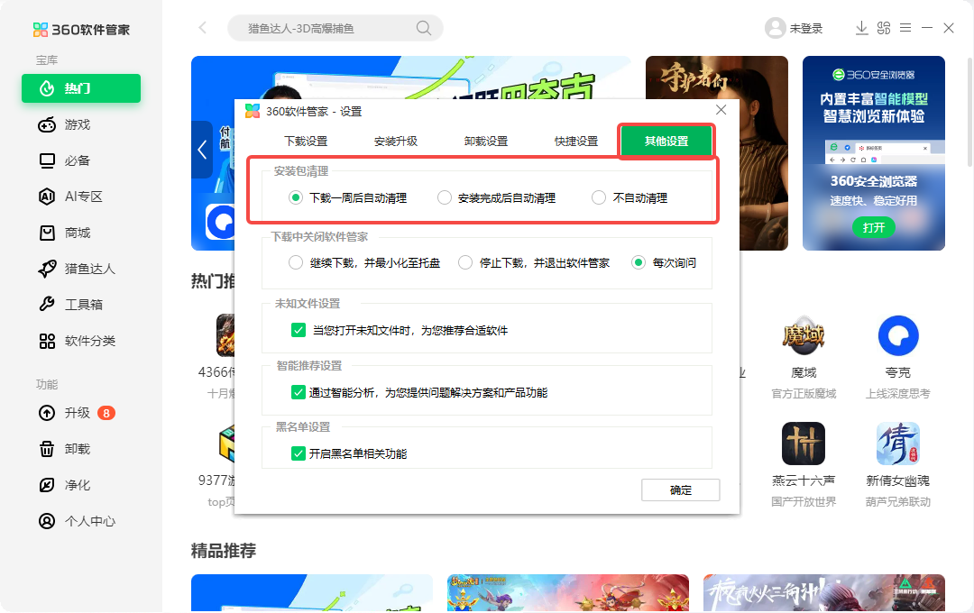Image resolution: width=974 pixels, height=613 pixels.
Task: Click the 黑名单设置 group label
Action: tap(303, 427)
